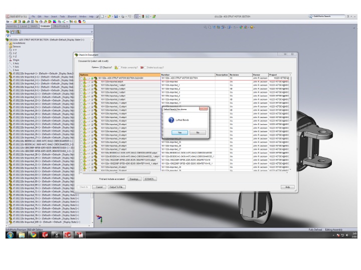This screenshot has width=361, height=270.
Task: Open the FeatureManager design tree tab icon
Action: pos(8,32)
